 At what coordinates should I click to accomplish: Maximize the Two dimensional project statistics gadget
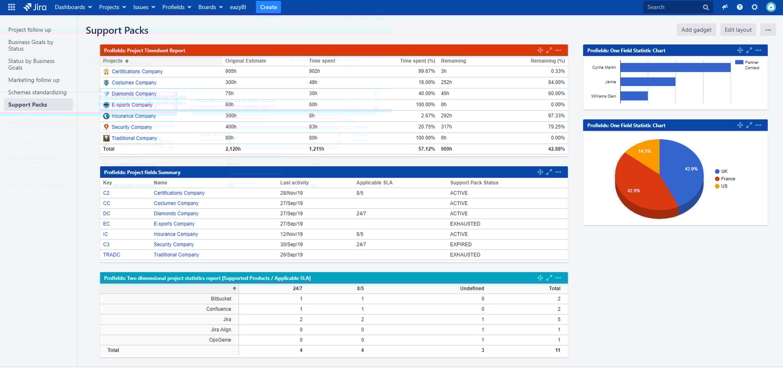[549, 278]
